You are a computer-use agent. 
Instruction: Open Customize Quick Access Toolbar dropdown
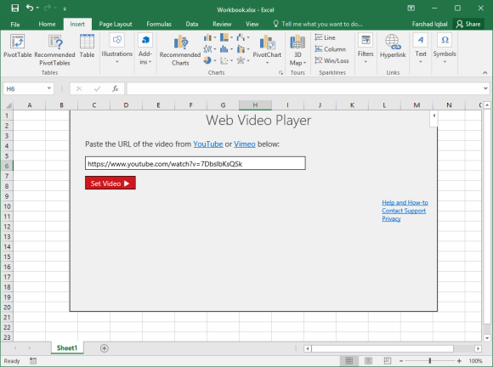click(65, 8)
